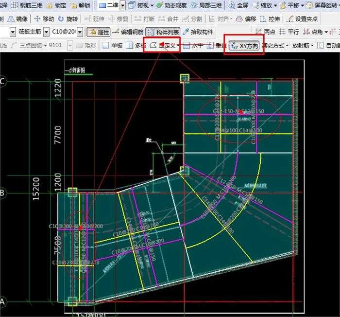This screenshot has width=340, height=317.
Task: Click the upper 1220 dimension text
Action: 58,88
